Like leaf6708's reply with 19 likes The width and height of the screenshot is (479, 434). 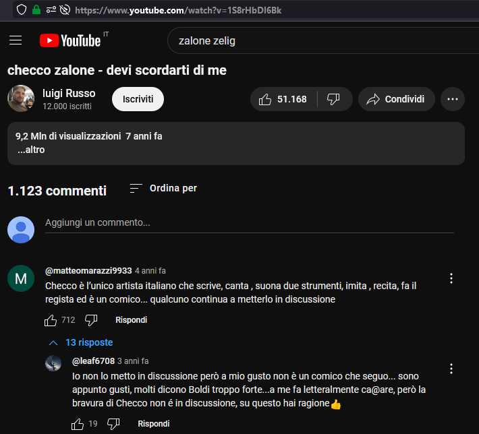pos(78,424)
